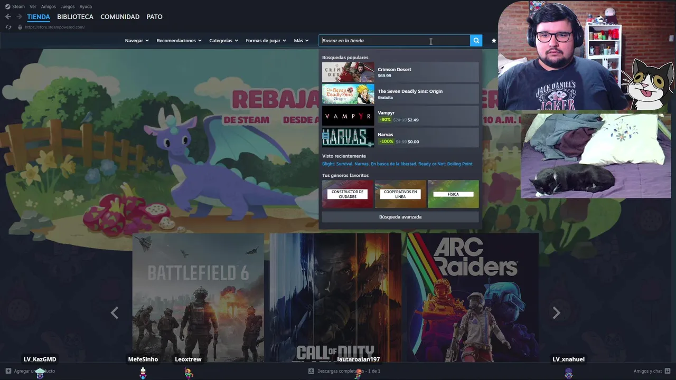Open the Steam menu
Viewport: 676px width, 380px height.
[x=18, y=6]
